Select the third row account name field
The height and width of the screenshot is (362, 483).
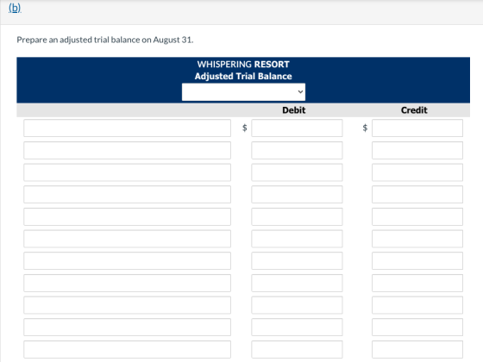tap(128, 172)
